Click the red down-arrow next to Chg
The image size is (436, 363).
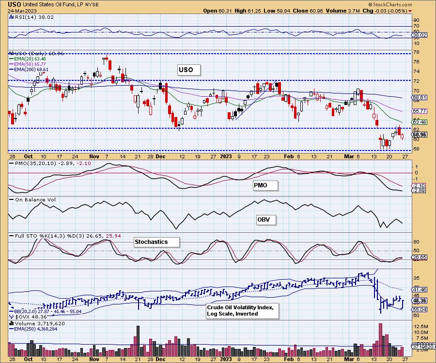410,11
